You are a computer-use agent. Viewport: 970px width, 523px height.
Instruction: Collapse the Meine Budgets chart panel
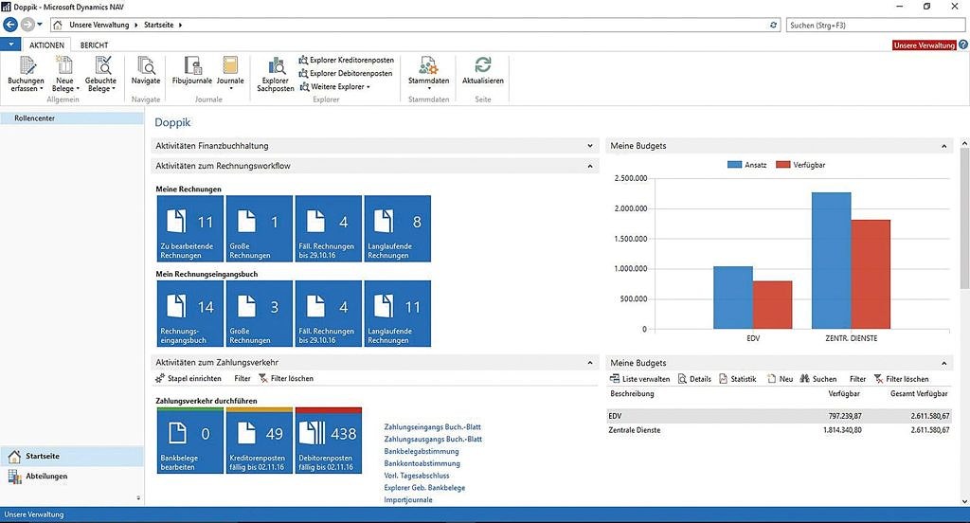943,146
